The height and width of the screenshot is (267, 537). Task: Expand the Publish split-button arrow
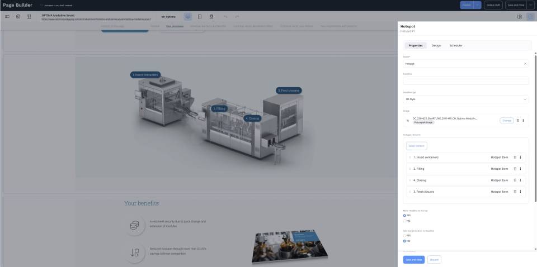[477, 5]
